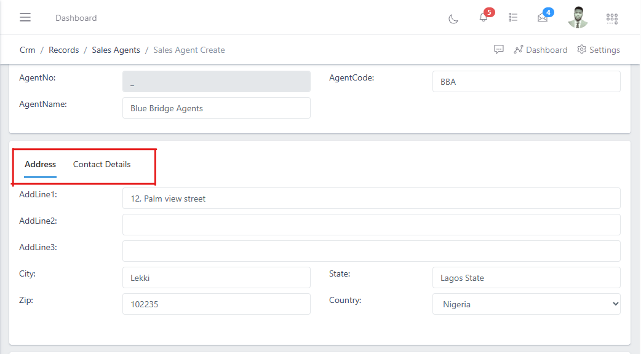Expand the Country dropdown showing Nigeria

(526, 304)
